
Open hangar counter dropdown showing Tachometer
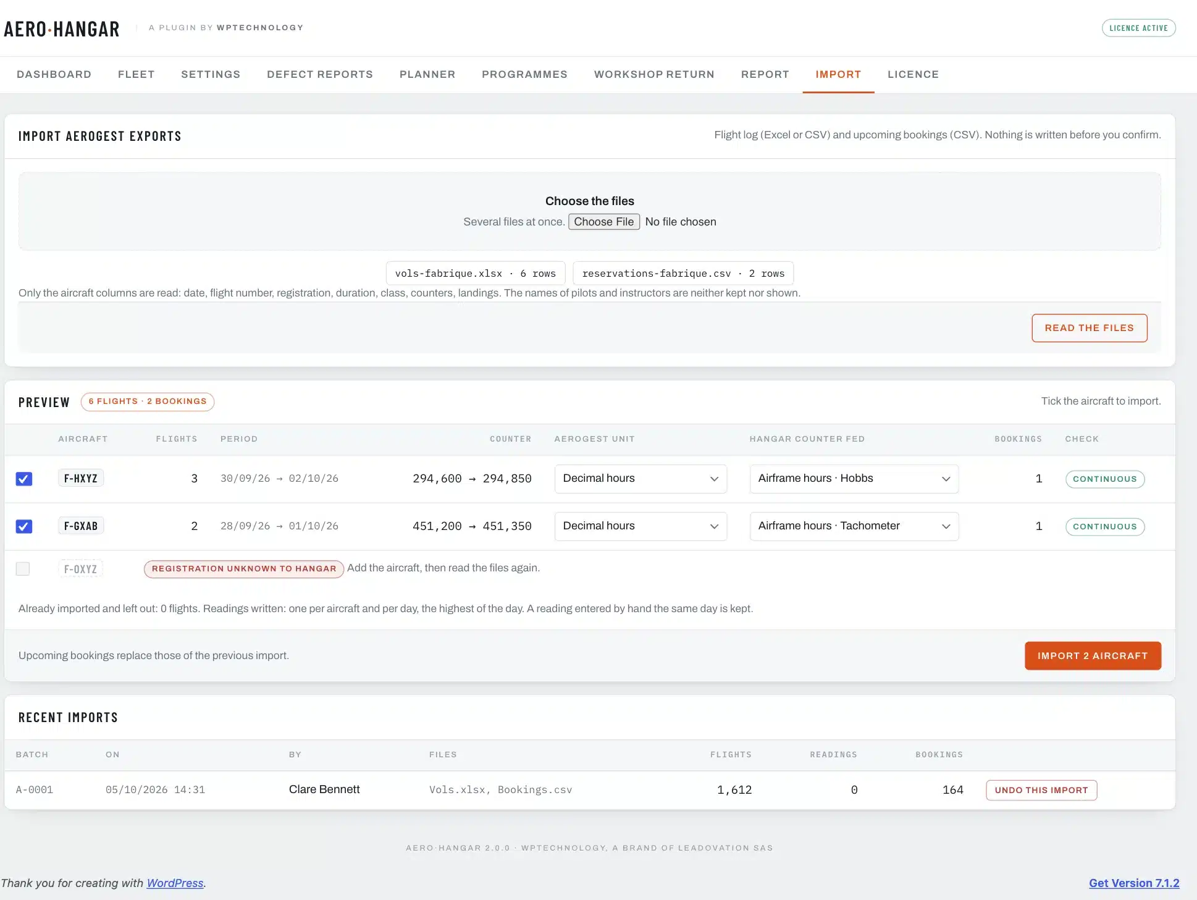854,526
